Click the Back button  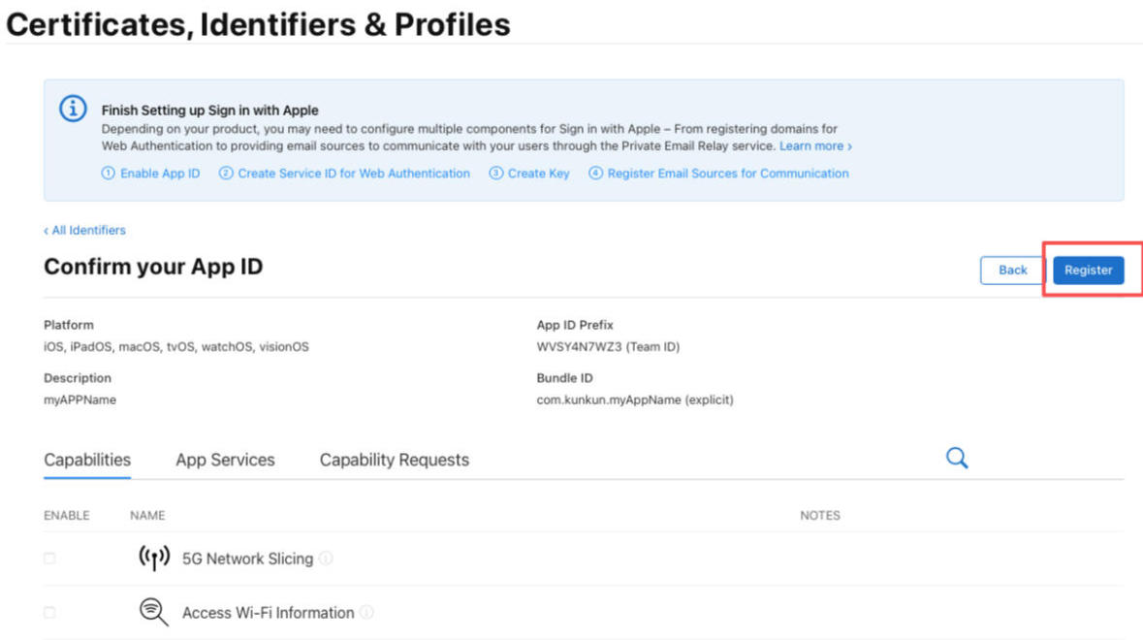tap(1012, 270)
